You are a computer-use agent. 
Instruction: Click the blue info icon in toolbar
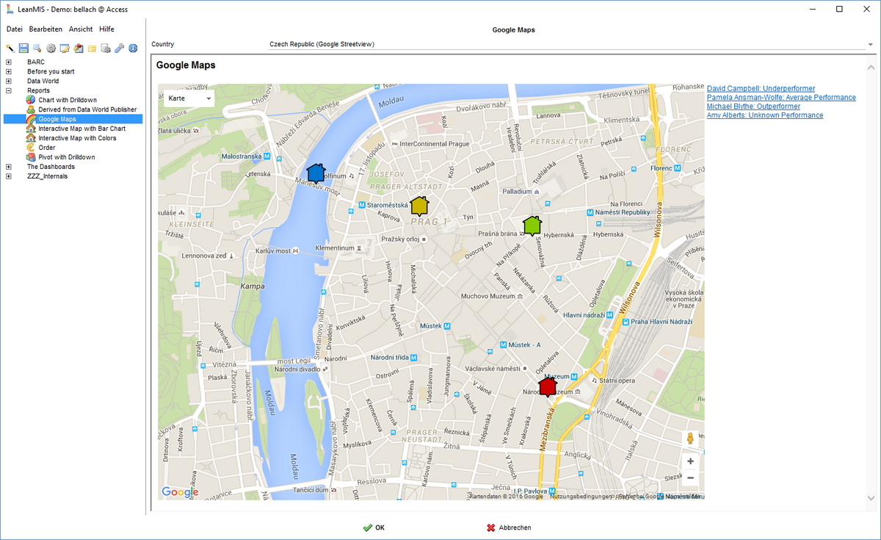tap(133, 48)
